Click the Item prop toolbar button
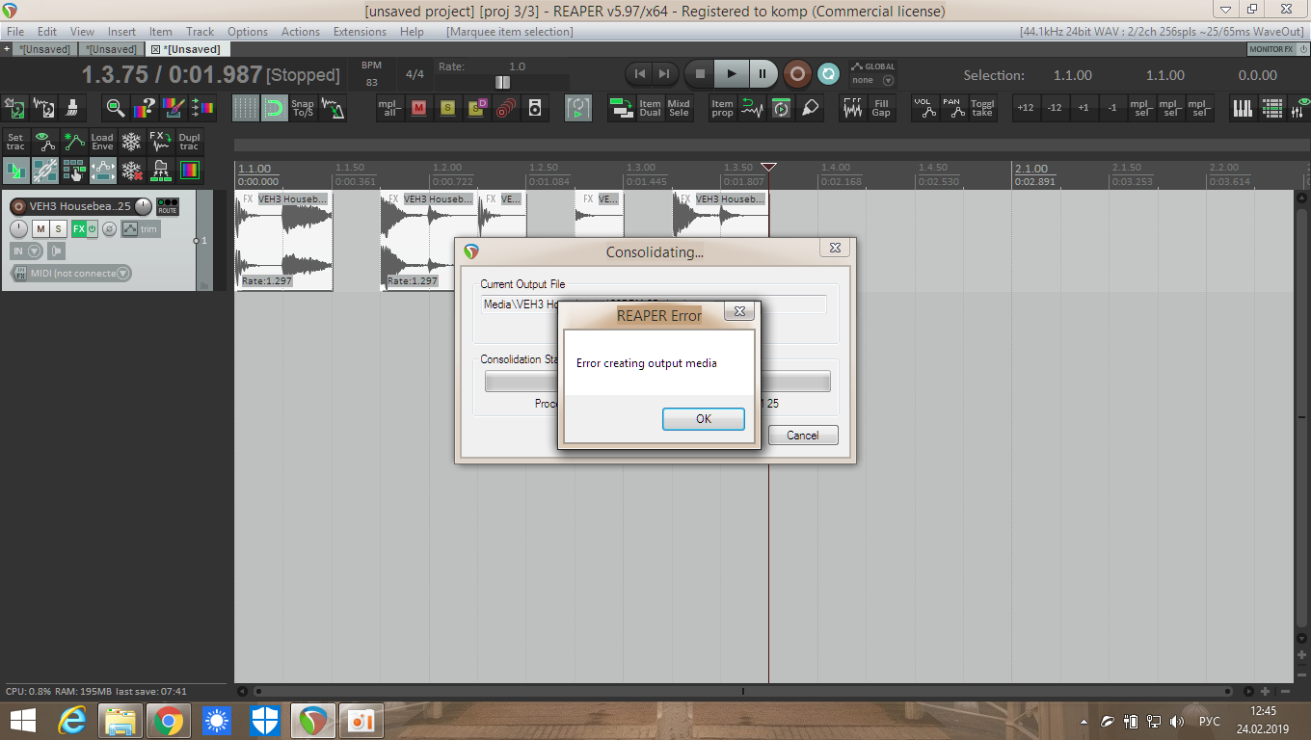Image resolution: width=1311 pixels, height=740 pixels. [x=722, y=108]
